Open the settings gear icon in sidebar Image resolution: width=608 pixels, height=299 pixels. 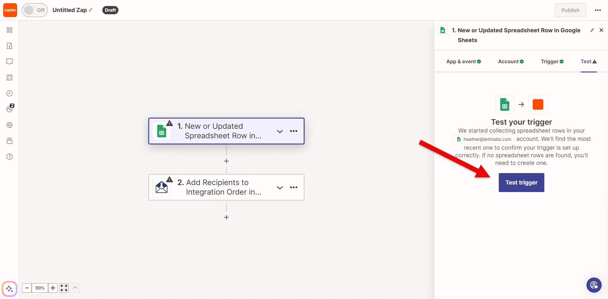pyautogui.click(x=9, y=125)
